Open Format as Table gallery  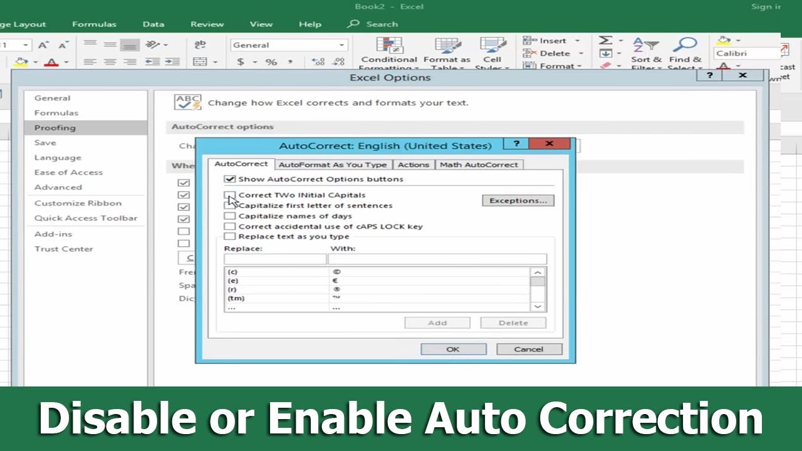pos(447,53)
